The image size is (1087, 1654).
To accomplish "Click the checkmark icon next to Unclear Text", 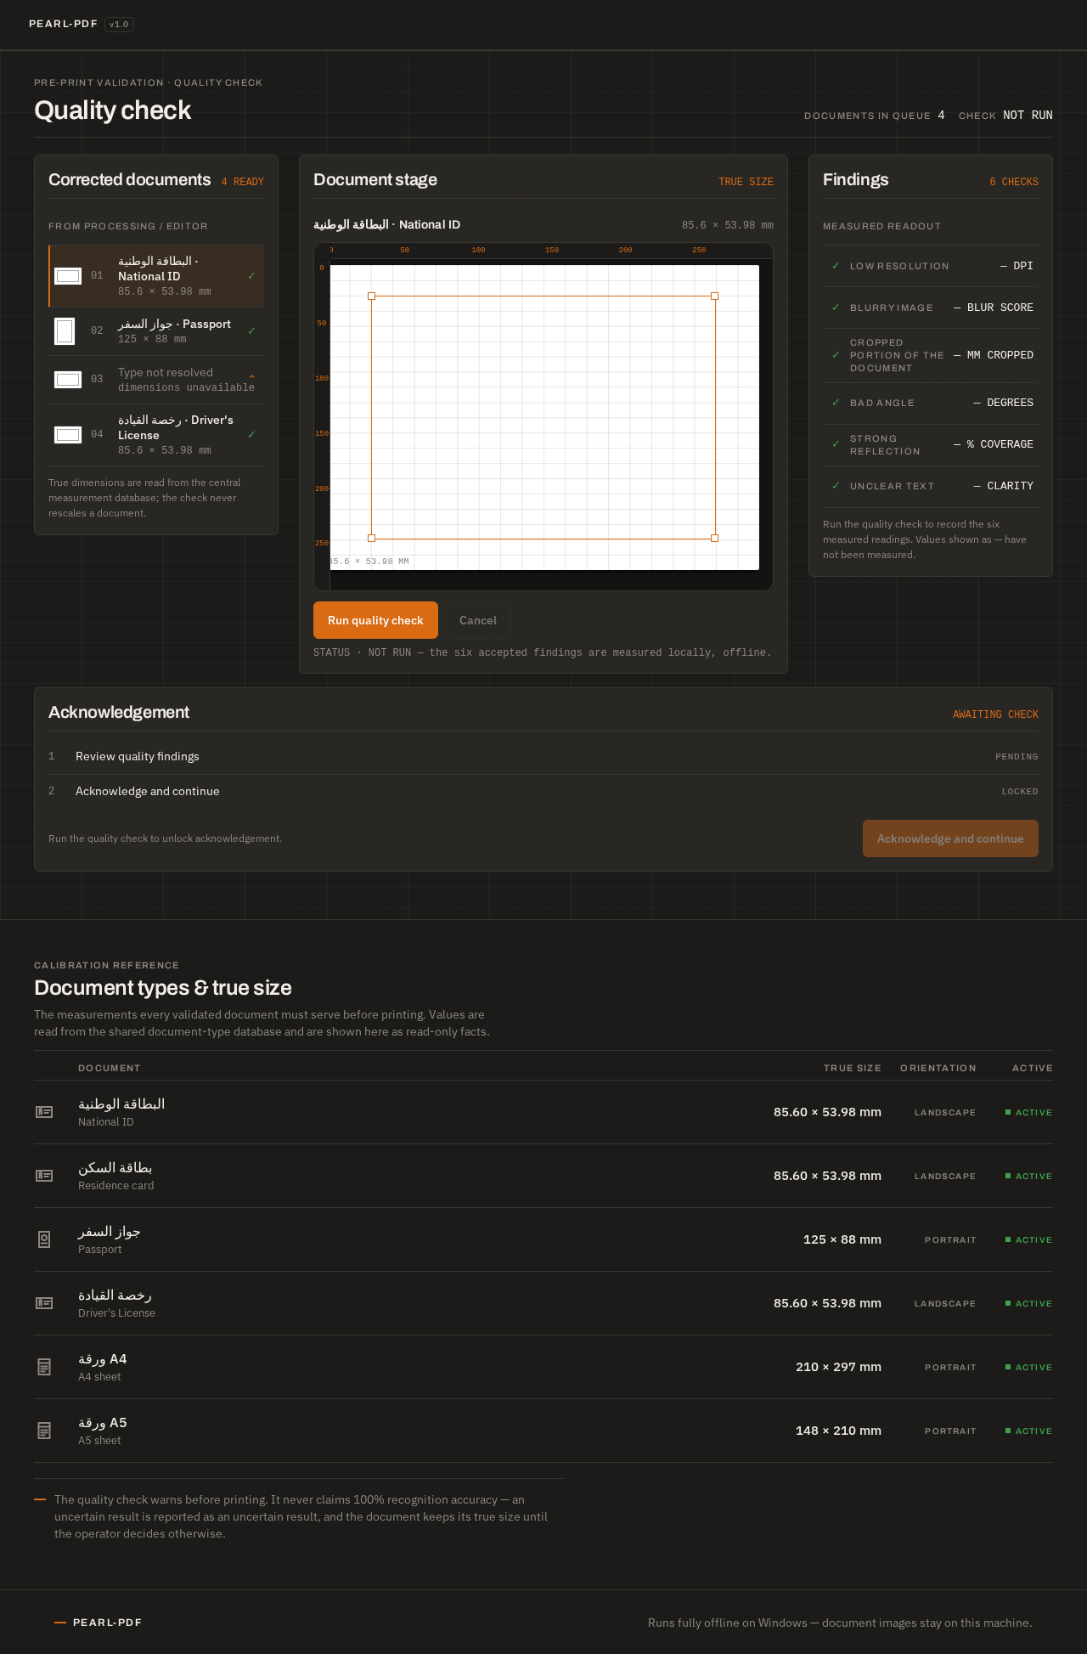I will tap(836, 486).
